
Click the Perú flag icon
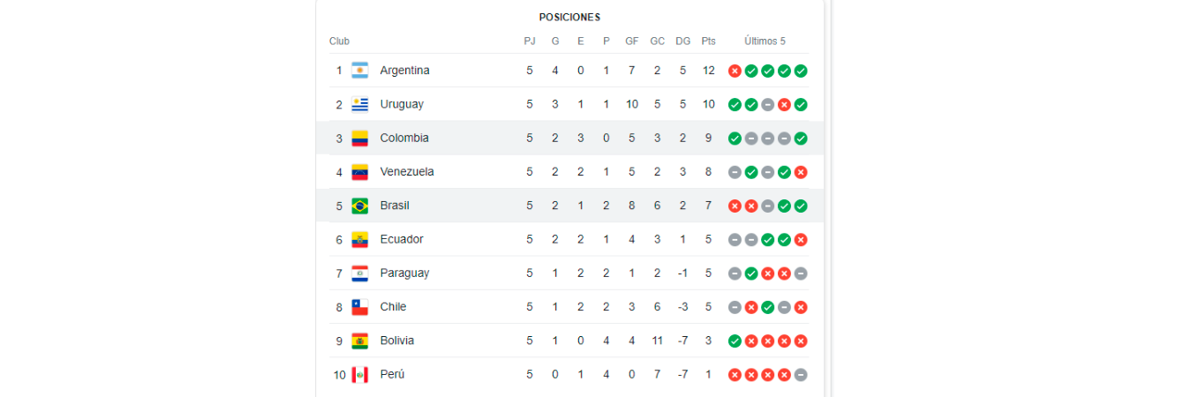click(359, 375)
